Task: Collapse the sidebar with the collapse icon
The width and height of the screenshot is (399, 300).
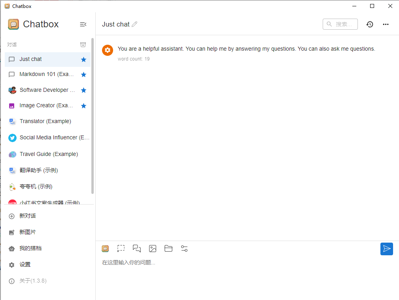Action: coord(83,24)
